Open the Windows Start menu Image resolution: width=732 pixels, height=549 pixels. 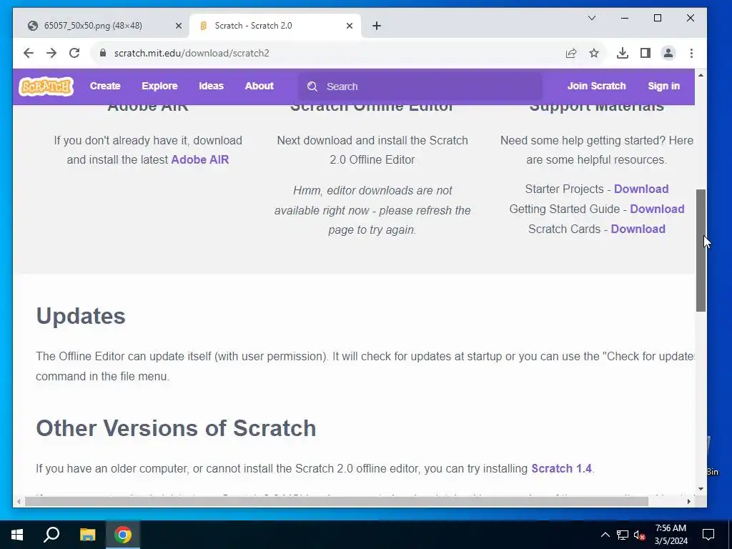[17, 535]
